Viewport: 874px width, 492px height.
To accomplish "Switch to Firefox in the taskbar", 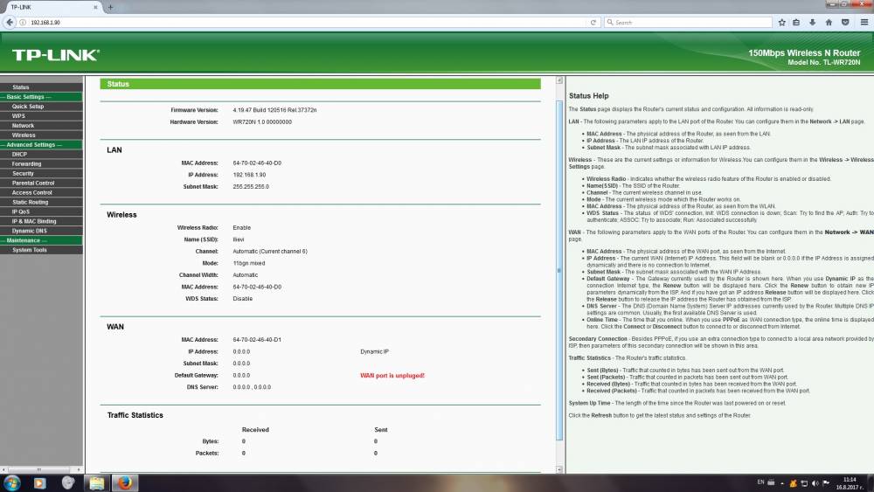I will tap(125, 482).
